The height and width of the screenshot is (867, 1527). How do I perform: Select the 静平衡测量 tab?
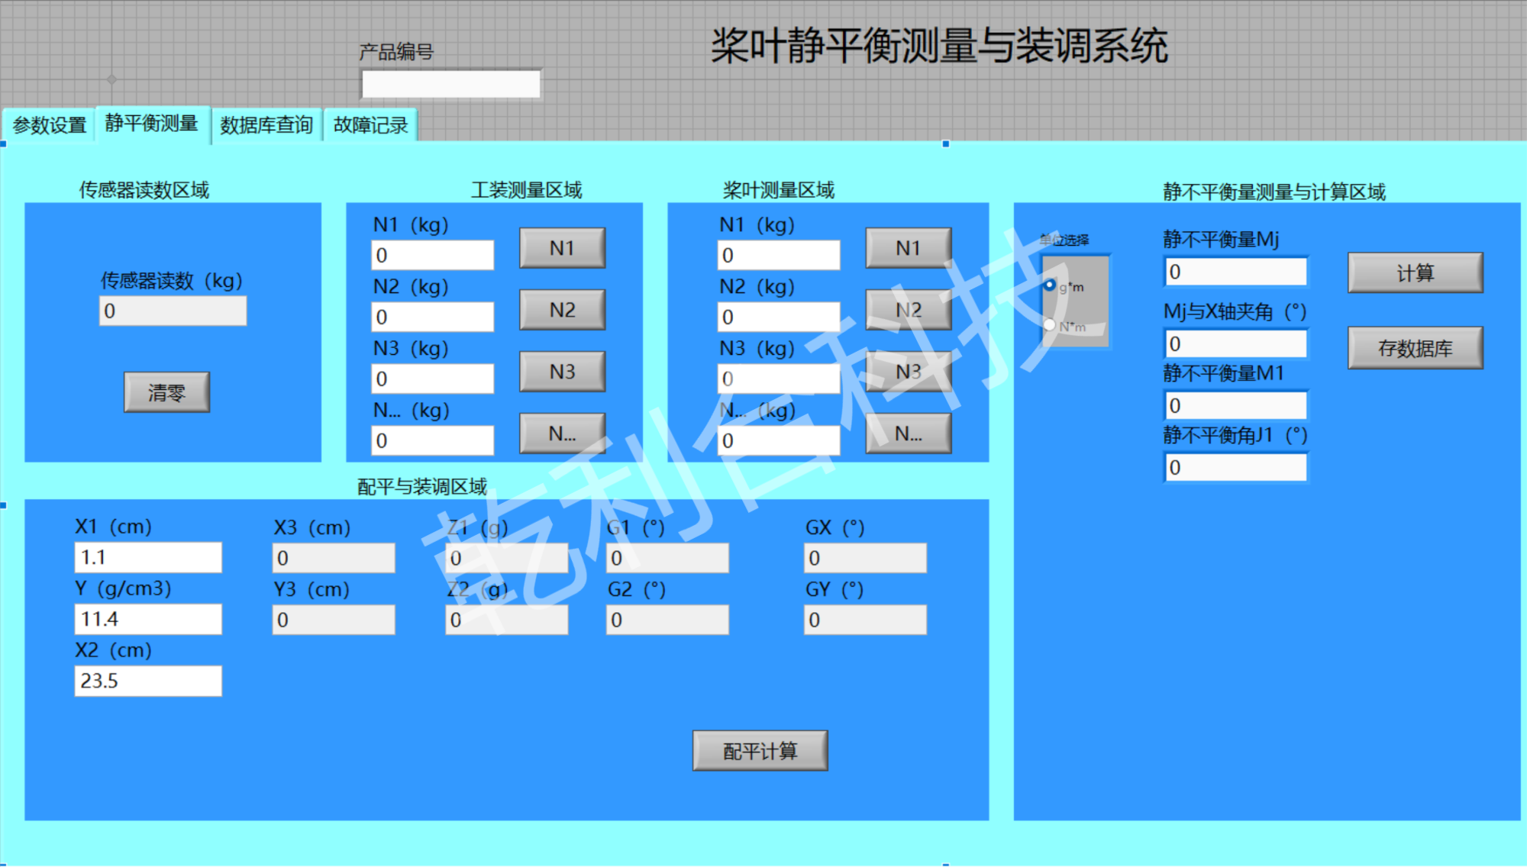coord(151,124)
